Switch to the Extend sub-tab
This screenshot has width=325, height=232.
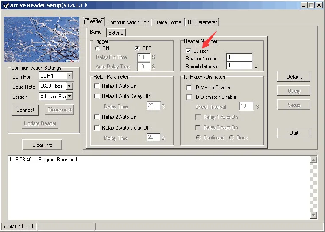[116, 33]
